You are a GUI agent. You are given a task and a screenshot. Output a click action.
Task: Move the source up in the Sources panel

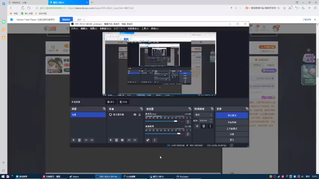(x=129, y=140)
